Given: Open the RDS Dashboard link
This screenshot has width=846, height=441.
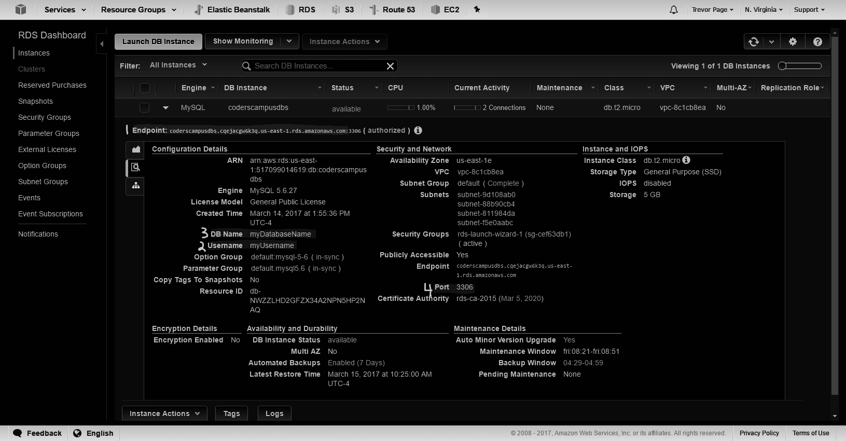Looking at the screenshot, I should 52,35.
